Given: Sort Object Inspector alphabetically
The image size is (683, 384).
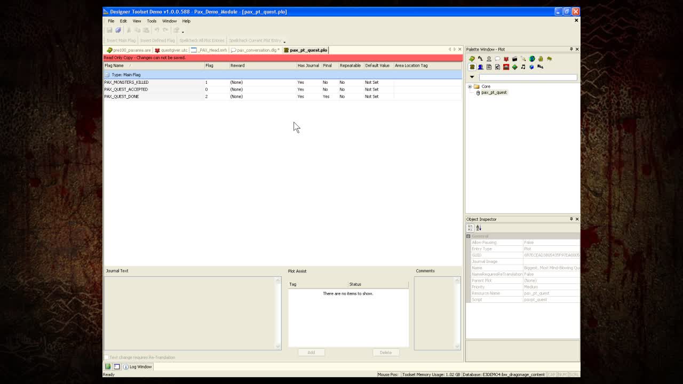Looking at the screenshot, I should point(478,228).
